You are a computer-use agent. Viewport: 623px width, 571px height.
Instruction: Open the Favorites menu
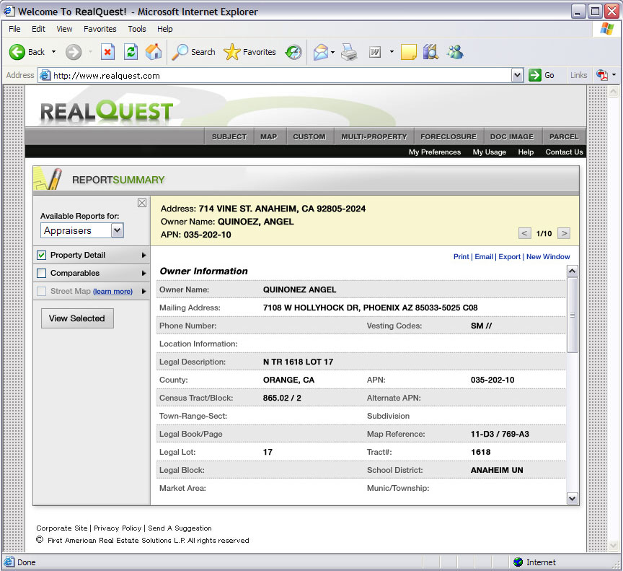(x=100, y=29)
